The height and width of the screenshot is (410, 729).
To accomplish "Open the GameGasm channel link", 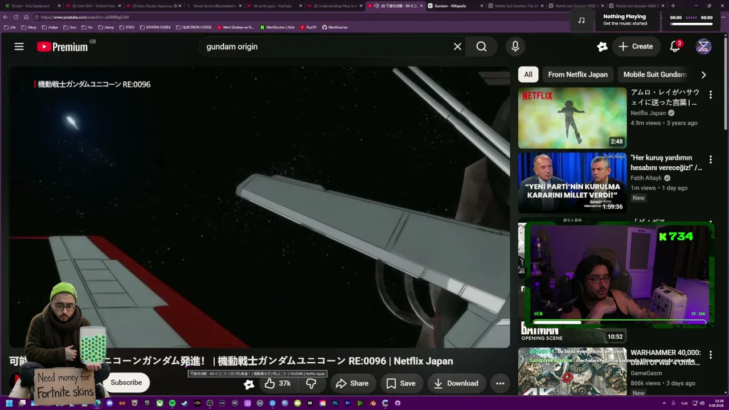I will pos(646,373).
